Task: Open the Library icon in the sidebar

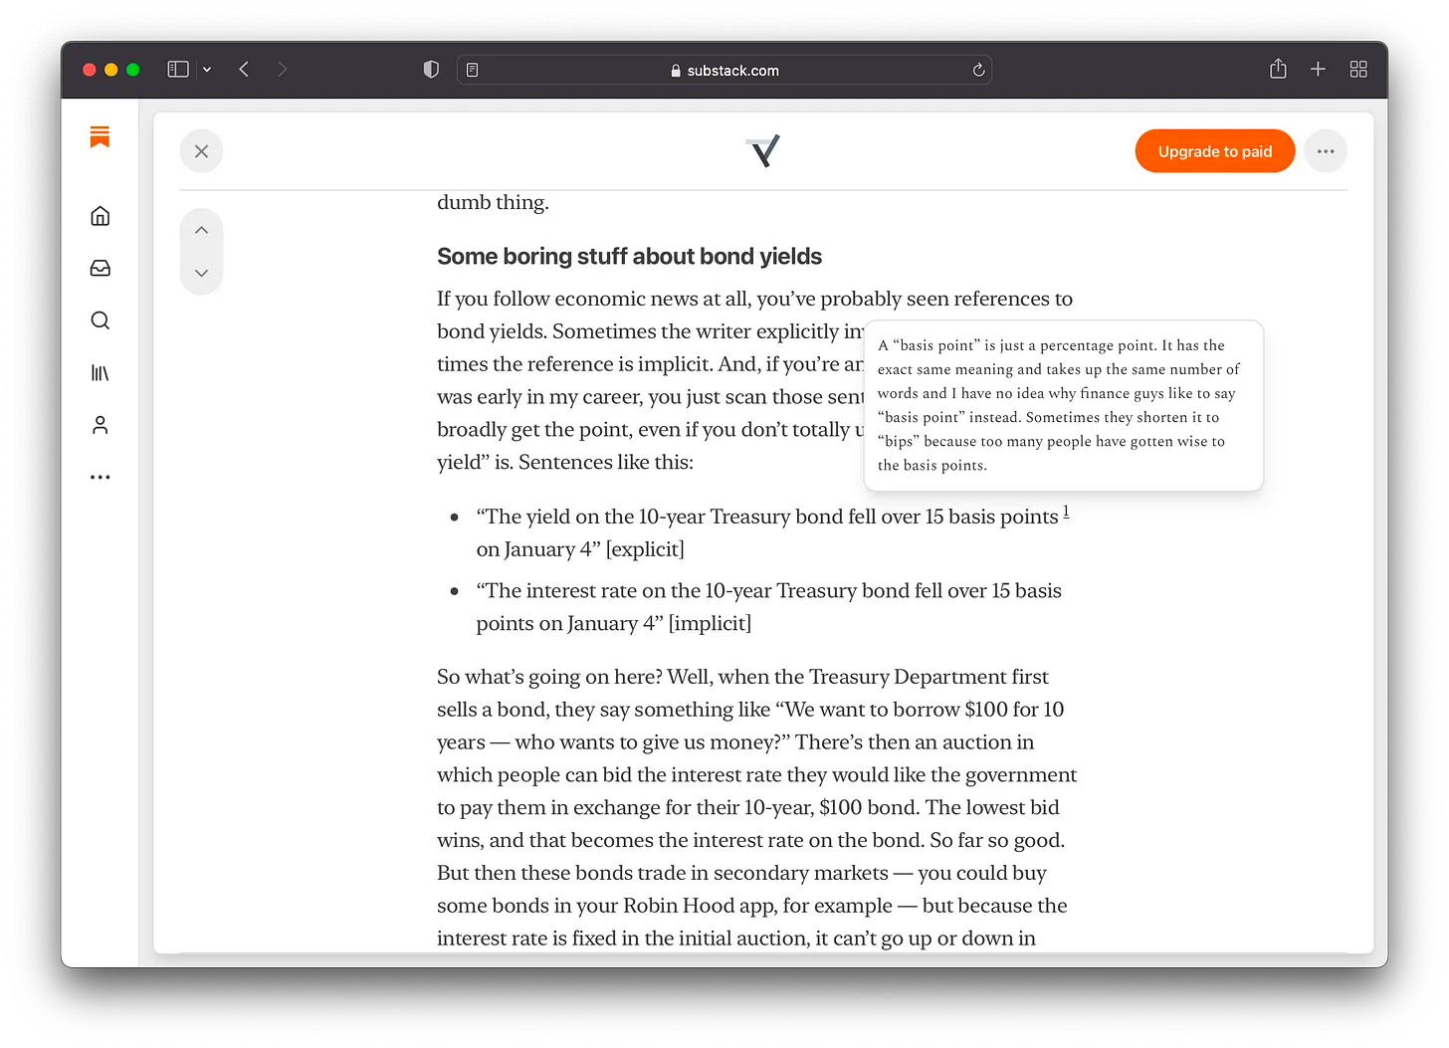Action: click(100, 372)
